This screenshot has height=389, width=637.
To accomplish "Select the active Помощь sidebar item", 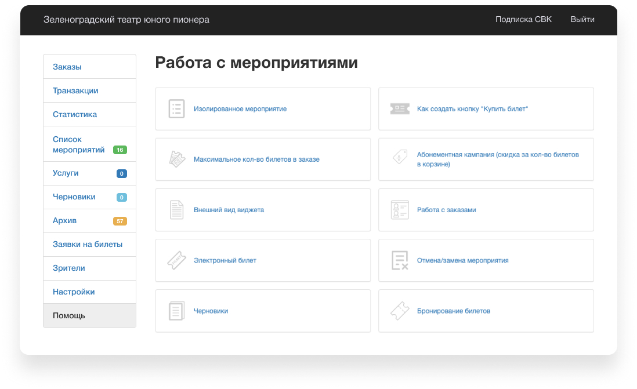I will [x=89, y=315].
